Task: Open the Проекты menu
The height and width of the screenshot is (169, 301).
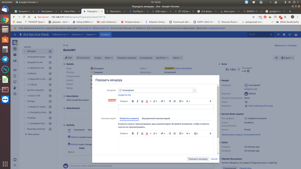Action: (77, 35)
